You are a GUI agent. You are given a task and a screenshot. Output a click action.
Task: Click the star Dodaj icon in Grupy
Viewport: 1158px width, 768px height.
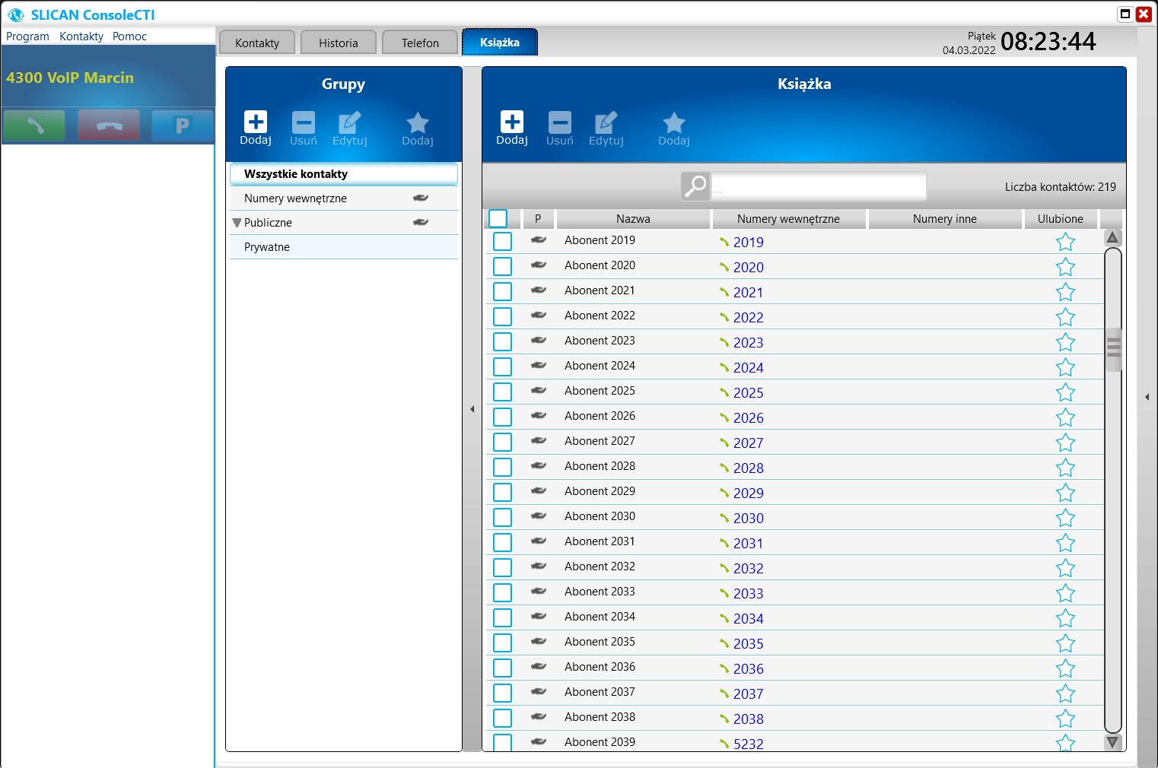418,128
